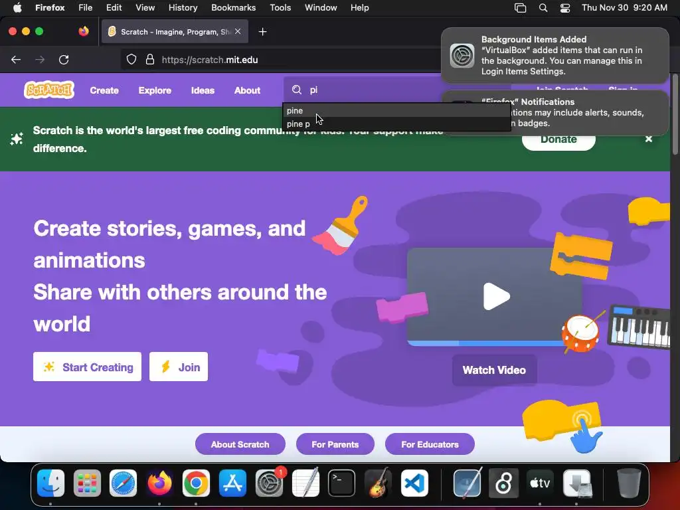This screenshot has width=680, height=510.
Task: Open the Tools menu
Action: [x=280, y=7]
